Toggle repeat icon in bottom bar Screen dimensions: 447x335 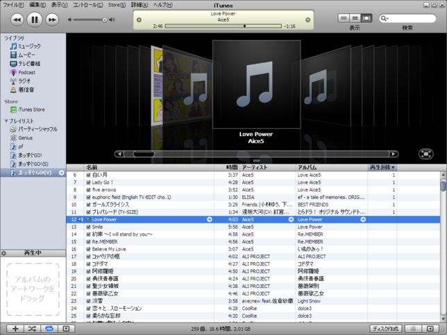click(x=49, y=329)
